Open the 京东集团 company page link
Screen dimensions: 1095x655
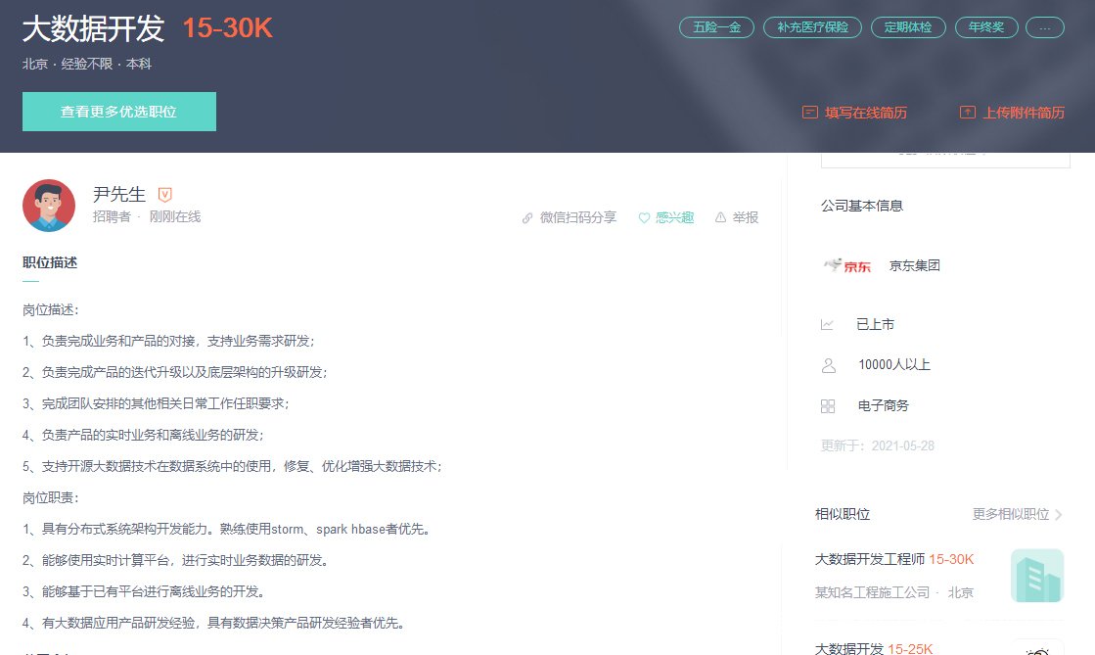tap(914, 264)
